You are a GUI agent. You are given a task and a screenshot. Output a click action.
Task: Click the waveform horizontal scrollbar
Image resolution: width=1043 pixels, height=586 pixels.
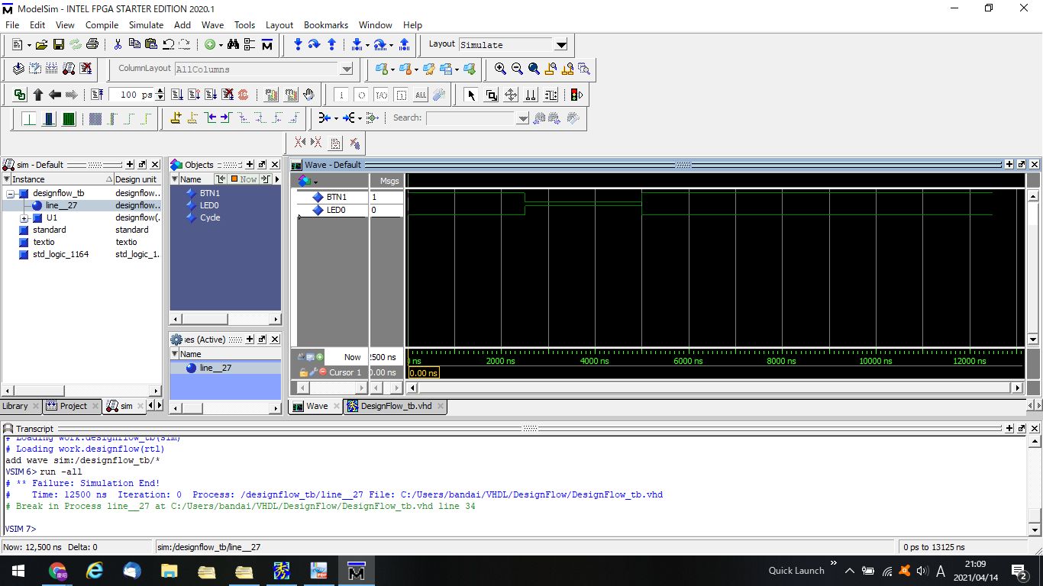pyautogui.click(x=715, y=388)
